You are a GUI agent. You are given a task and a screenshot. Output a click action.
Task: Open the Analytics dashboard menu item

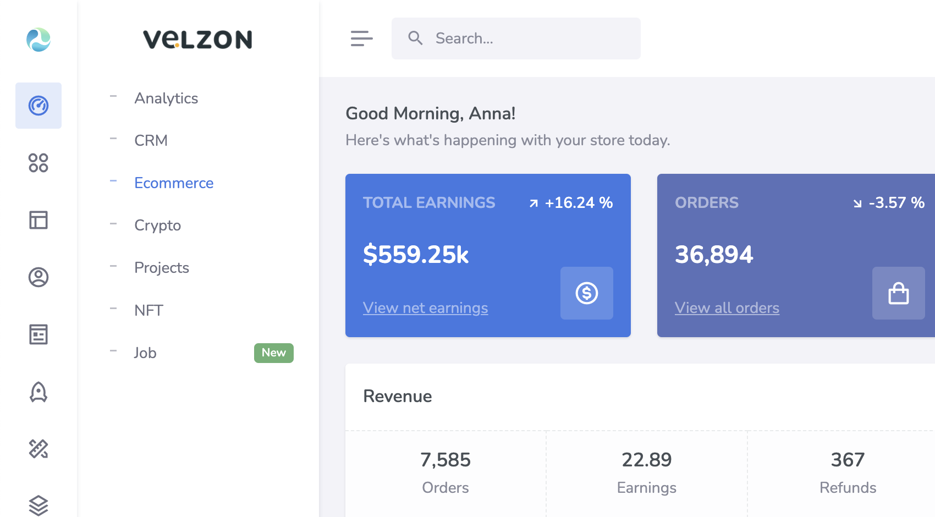[166, 98]
